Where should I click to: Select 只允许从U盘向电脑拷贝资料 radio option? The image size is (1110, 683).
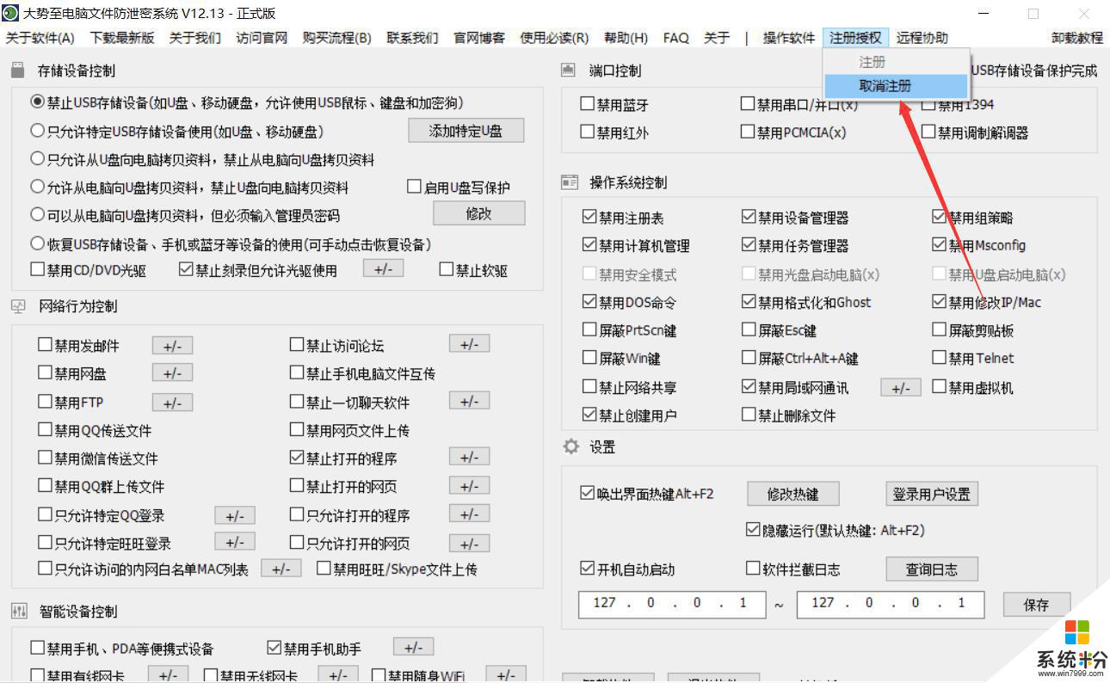(37, 159)
